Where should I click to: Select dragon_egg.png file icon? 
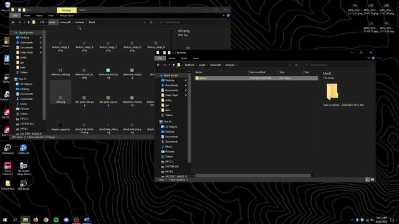(60, 125)
